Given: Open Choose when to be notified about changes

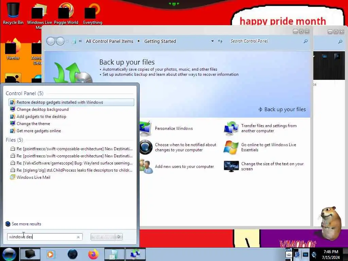Looking at the screenshot, I should pos(185,147).
